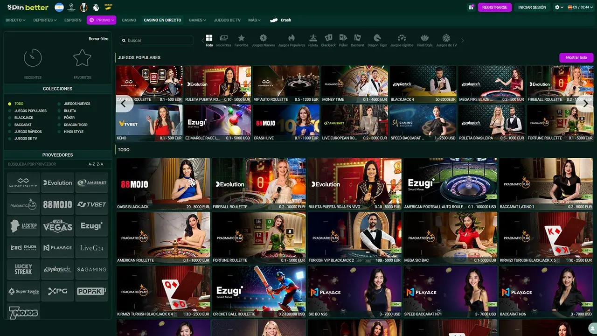597x336 pixels.
Task: Open the Casino menu item
Action: coord(129,20)
